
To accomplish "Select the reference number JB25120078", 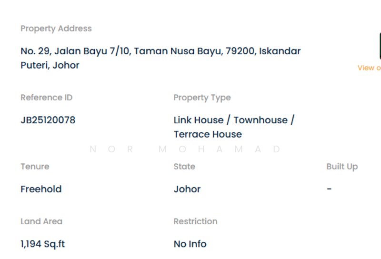I will coord(48,120).
